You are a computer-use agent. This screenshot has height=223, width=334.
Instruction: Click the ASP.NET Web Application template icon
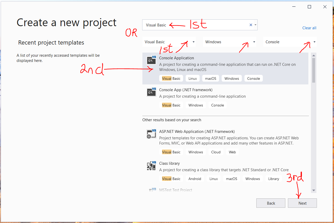pos(151,134)
